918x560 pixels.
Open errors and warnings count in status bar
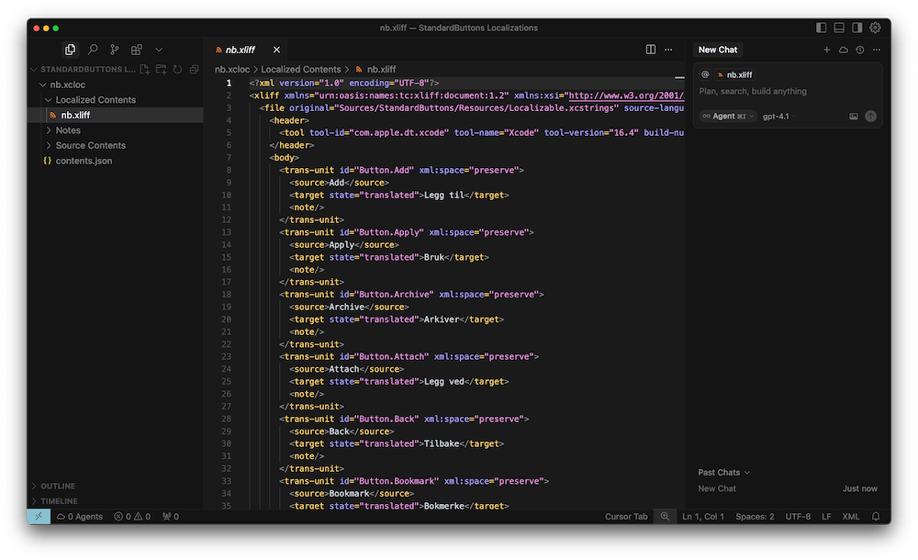pos(132,516)
